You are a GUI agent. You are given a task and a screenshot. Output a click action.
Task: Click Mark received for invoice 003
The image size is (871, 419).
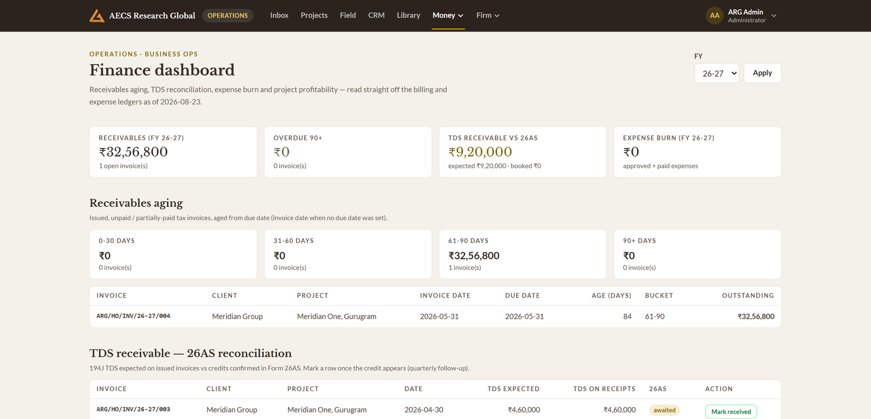click(x=731, y=412)
